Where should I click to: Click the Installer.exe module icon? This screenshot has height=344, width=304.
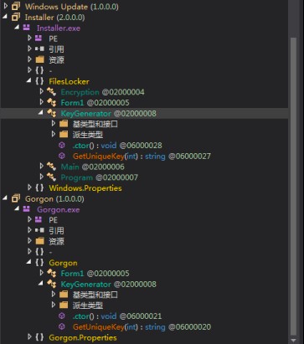pyautogui.click(x=27, y=28)
